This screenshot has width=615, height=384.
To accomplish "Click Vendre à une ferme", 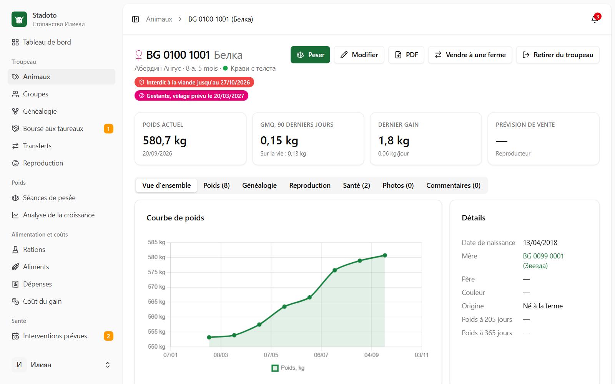I will pyautogui.click(x=470, y=55).
